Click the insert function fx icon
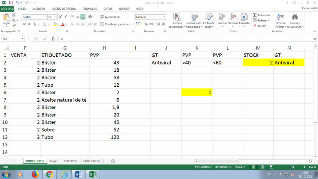Image resolution: width=318 pixels, height=179 pixels. pos(53,39)
